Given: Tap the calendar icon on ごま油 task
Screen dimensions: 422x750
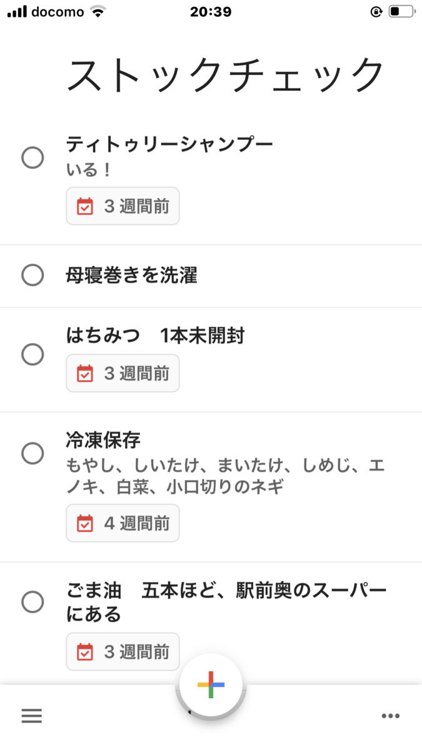Looking at the screenshot, I should (x=84, y=652).
